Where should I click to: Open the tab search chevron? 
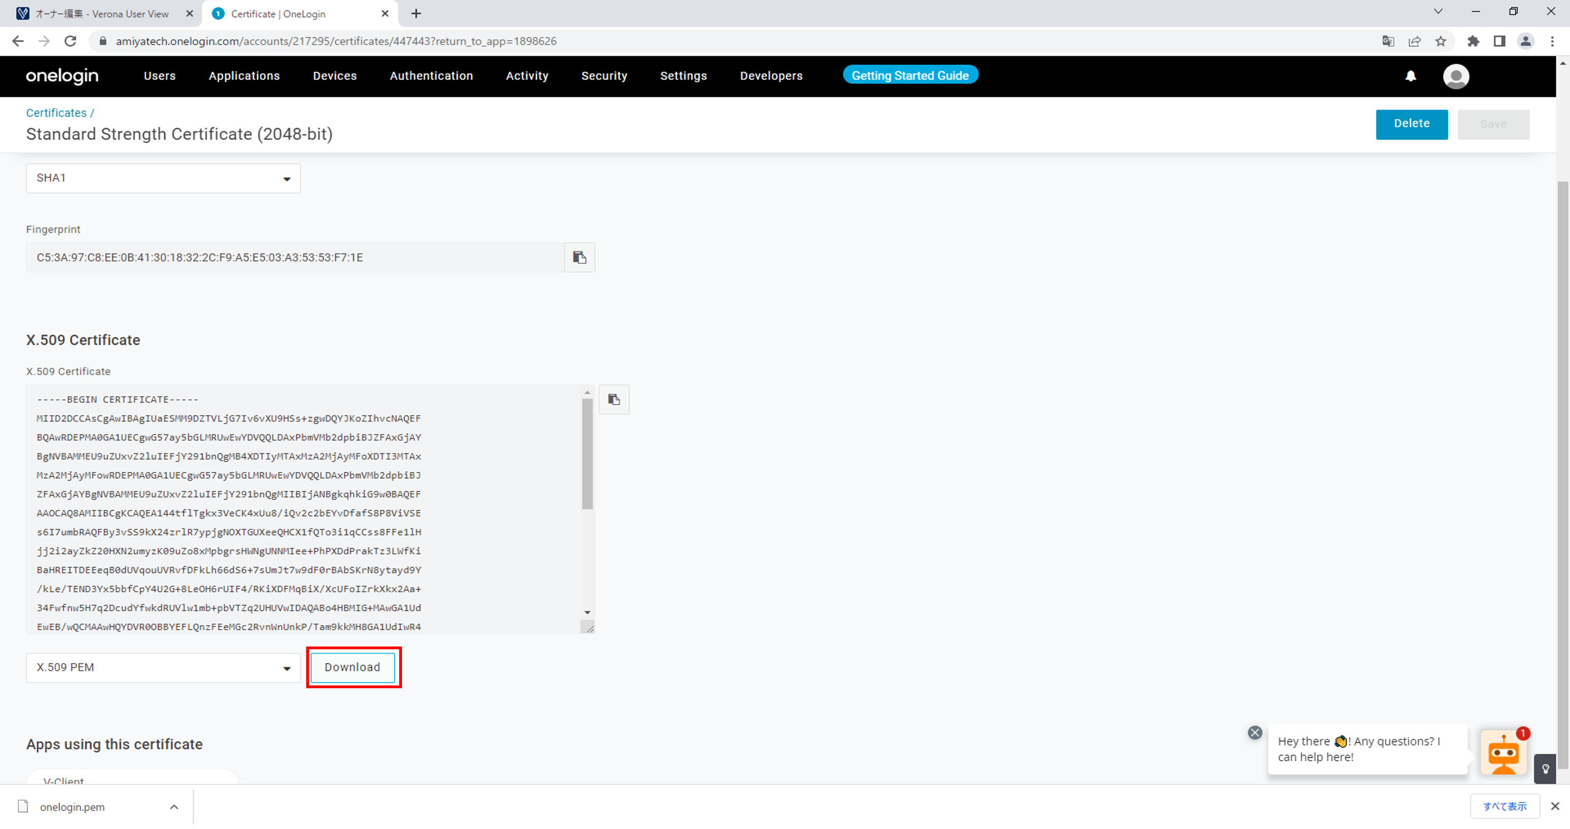point(1437,12)
